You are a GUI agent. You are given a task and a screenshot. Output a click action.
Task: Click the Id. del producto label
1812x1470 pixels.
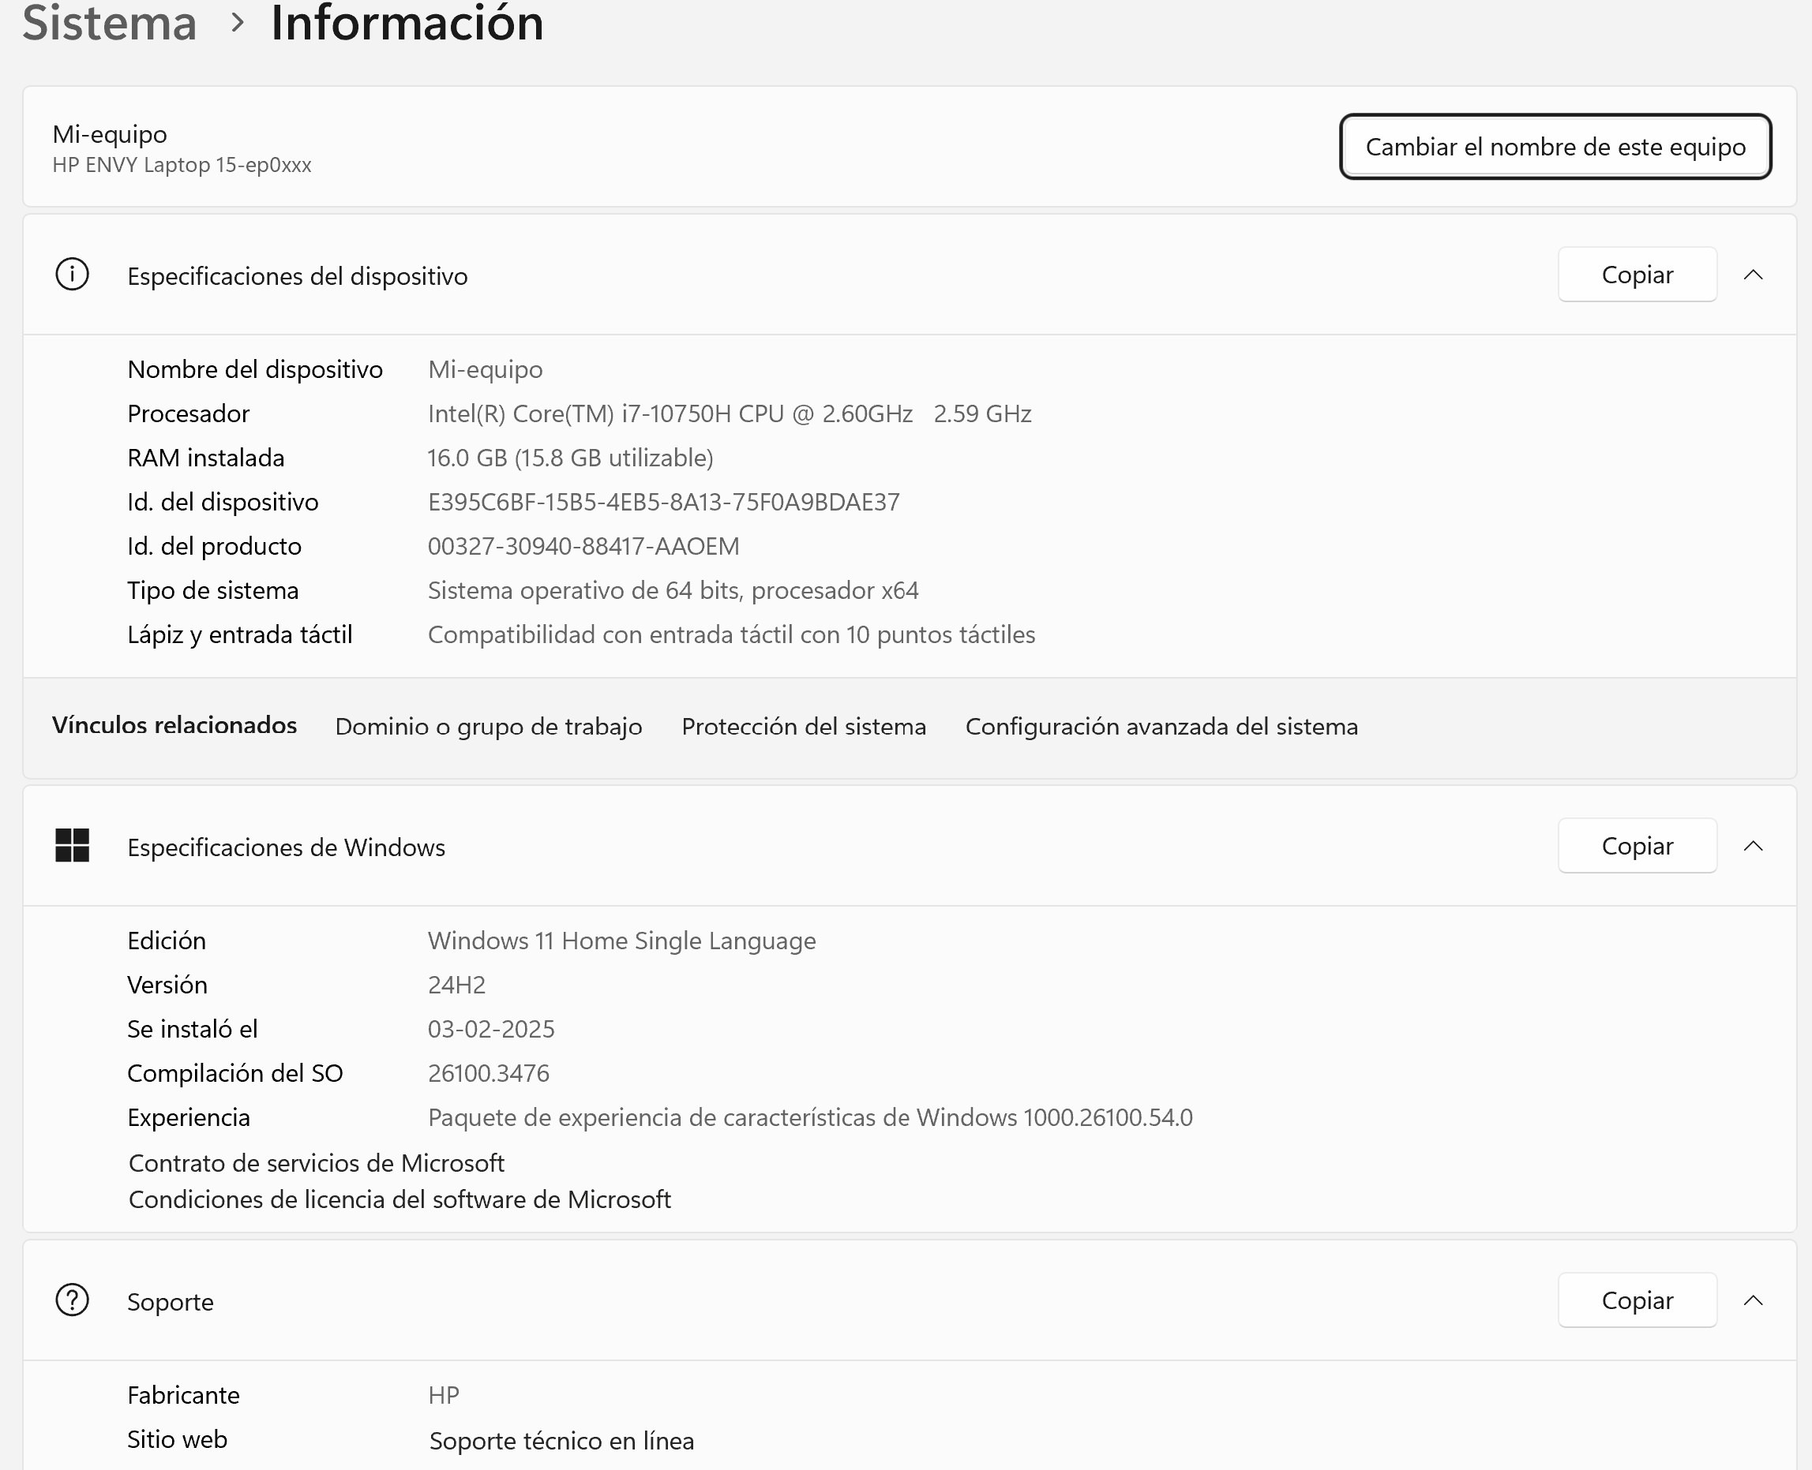click(x=214, y=546)
